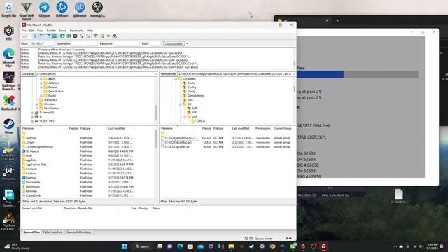The height and width of the screenshot is (252, 448).
Task: Switch to the Successful transfers tab
Action: (79, 232)
